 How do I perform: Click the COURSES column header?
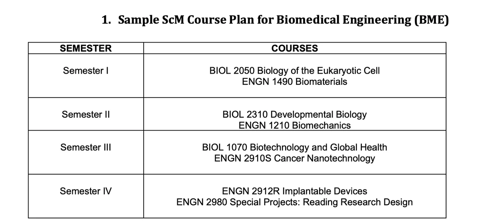click(x=295, y=48)
